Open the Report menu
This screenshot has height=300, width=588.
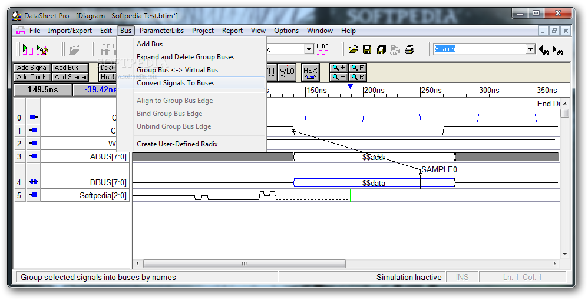232,31
